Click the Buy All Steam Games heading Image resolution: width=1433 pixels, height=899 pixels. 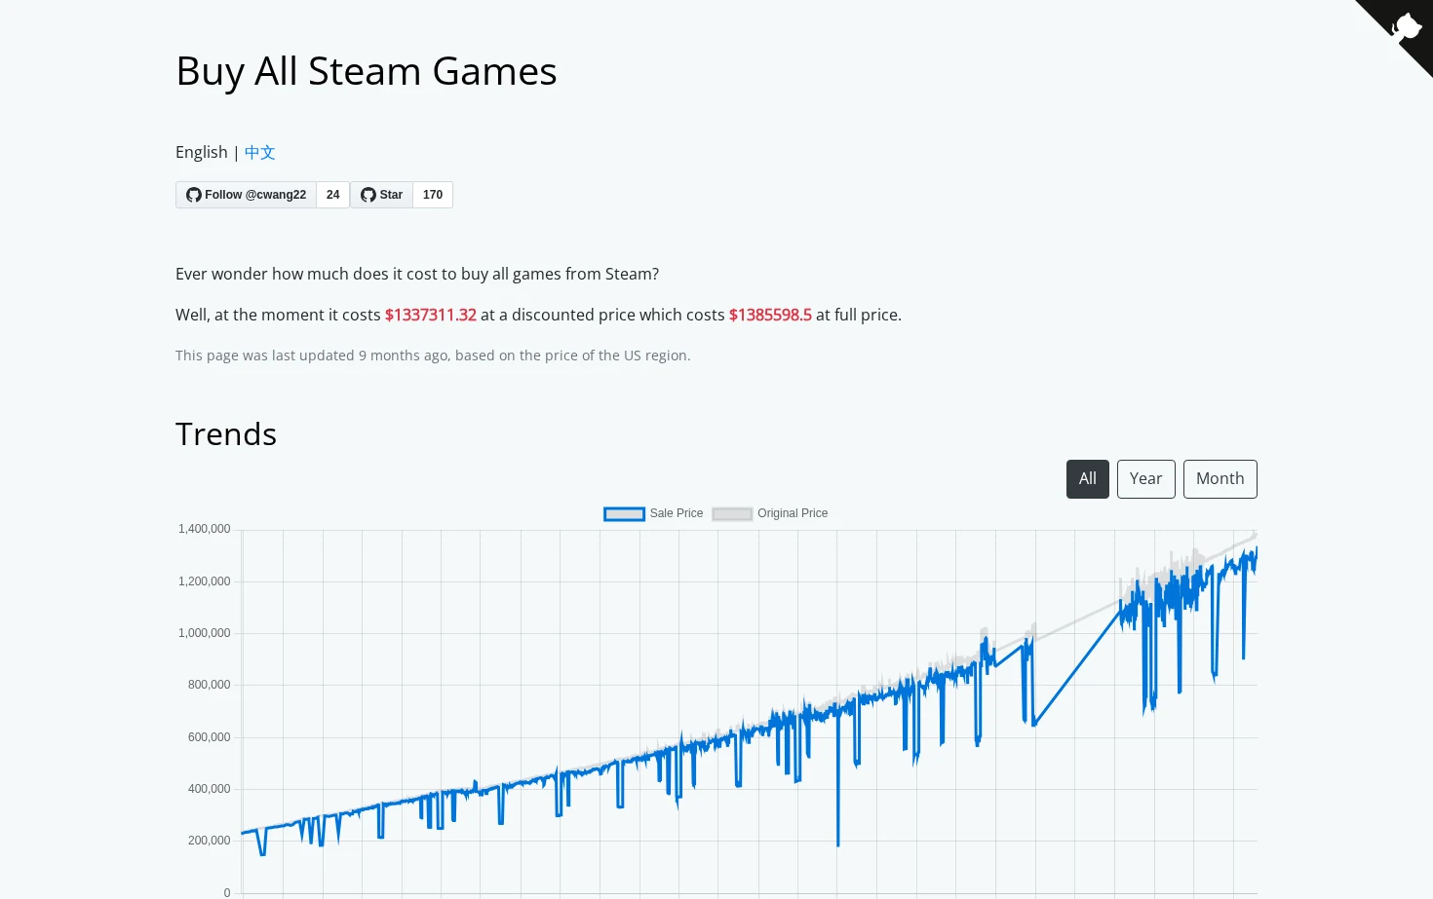367,71
